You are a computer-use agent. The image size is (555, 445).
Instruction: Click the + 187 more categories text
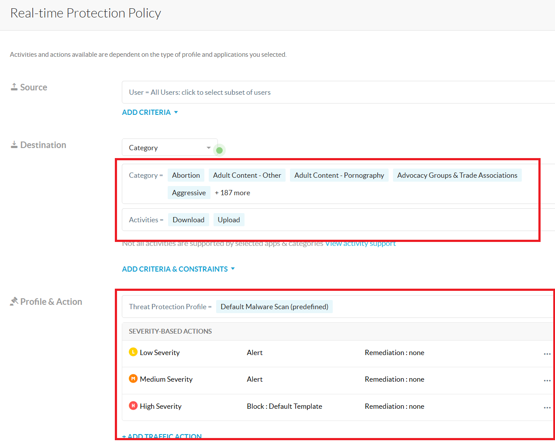point(232,193)
